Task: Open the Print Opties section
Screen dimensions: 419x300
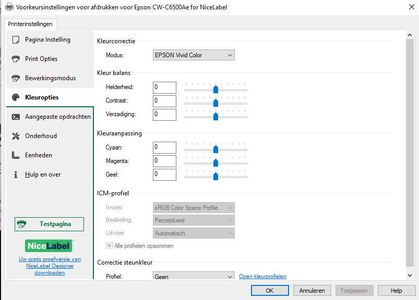Action: click(x=50, y=59)
